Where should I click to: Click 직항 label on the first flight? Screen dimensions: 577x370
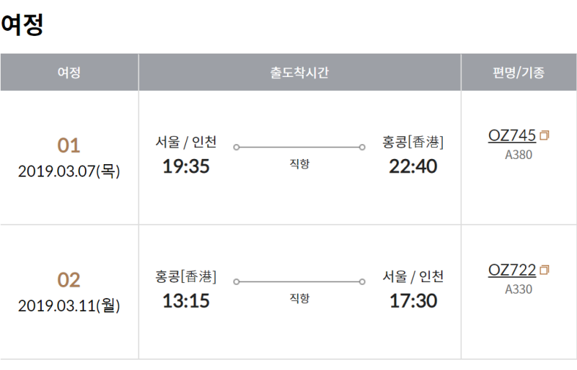pyautogui.click(x=299, y=164)
